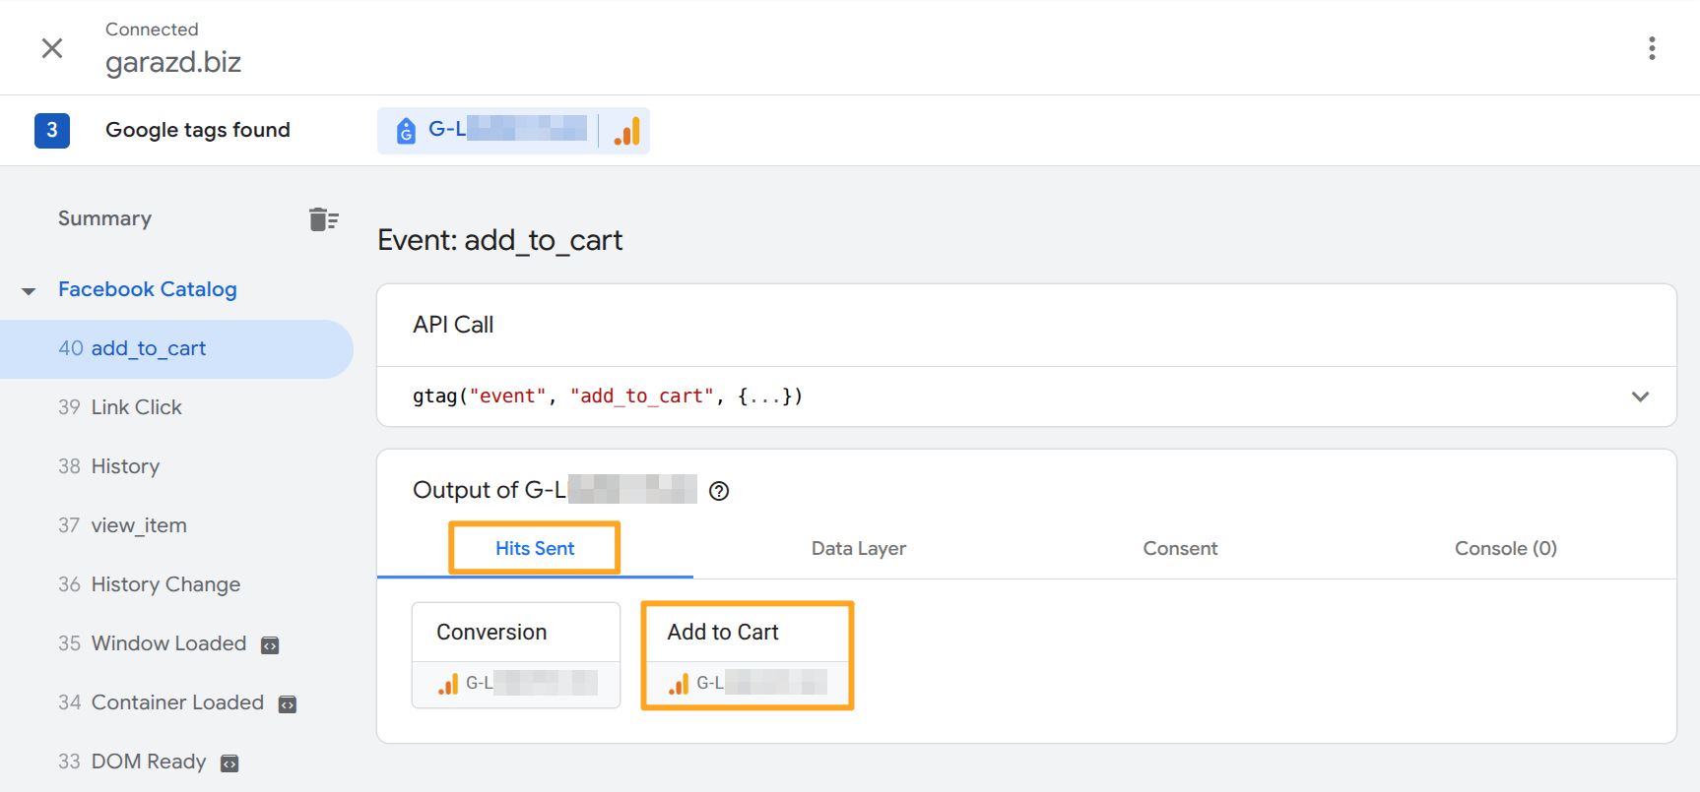
Task: Click the clear events trash icon
Action: (x=323, y=219)
